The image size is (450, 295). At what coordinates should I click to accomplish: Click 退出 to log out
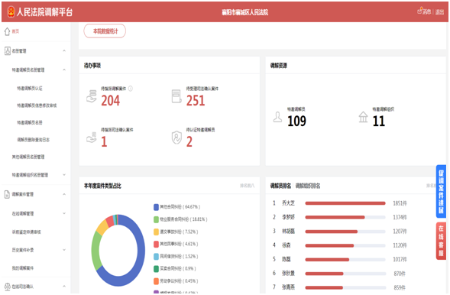[439, 11]
